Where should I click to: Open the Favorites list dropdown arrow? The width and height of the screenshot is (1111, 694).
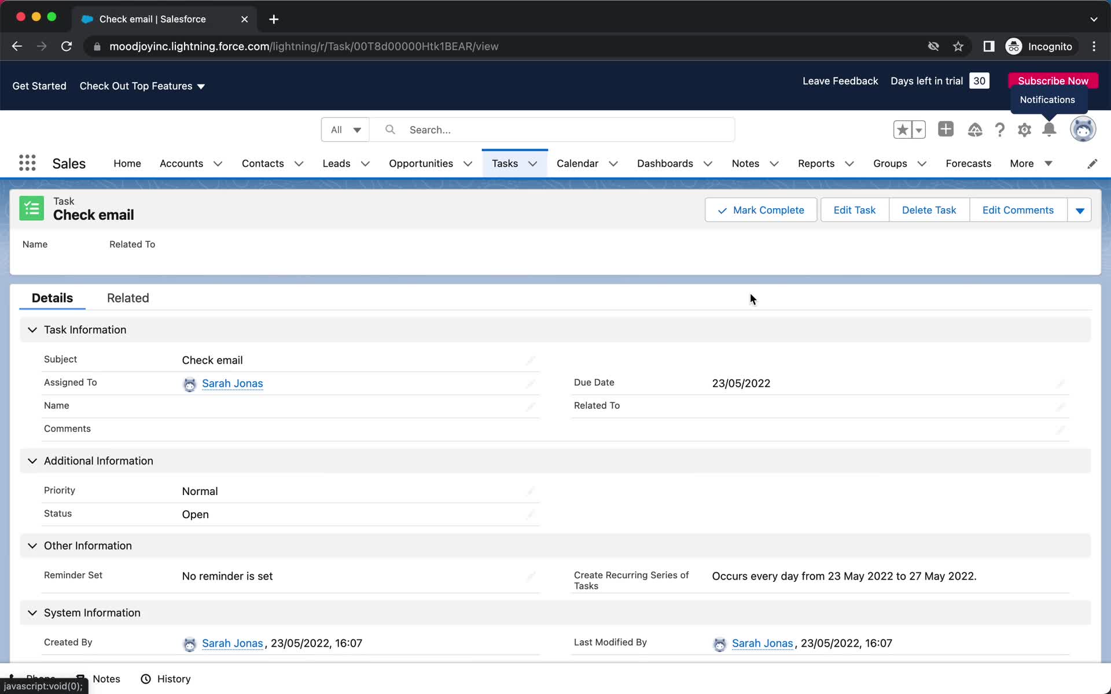(x=918, y=130)
